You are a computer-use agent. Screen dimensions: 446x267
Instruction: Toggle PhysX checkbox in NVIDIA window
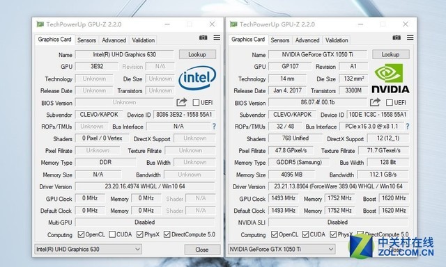(333, 234)
